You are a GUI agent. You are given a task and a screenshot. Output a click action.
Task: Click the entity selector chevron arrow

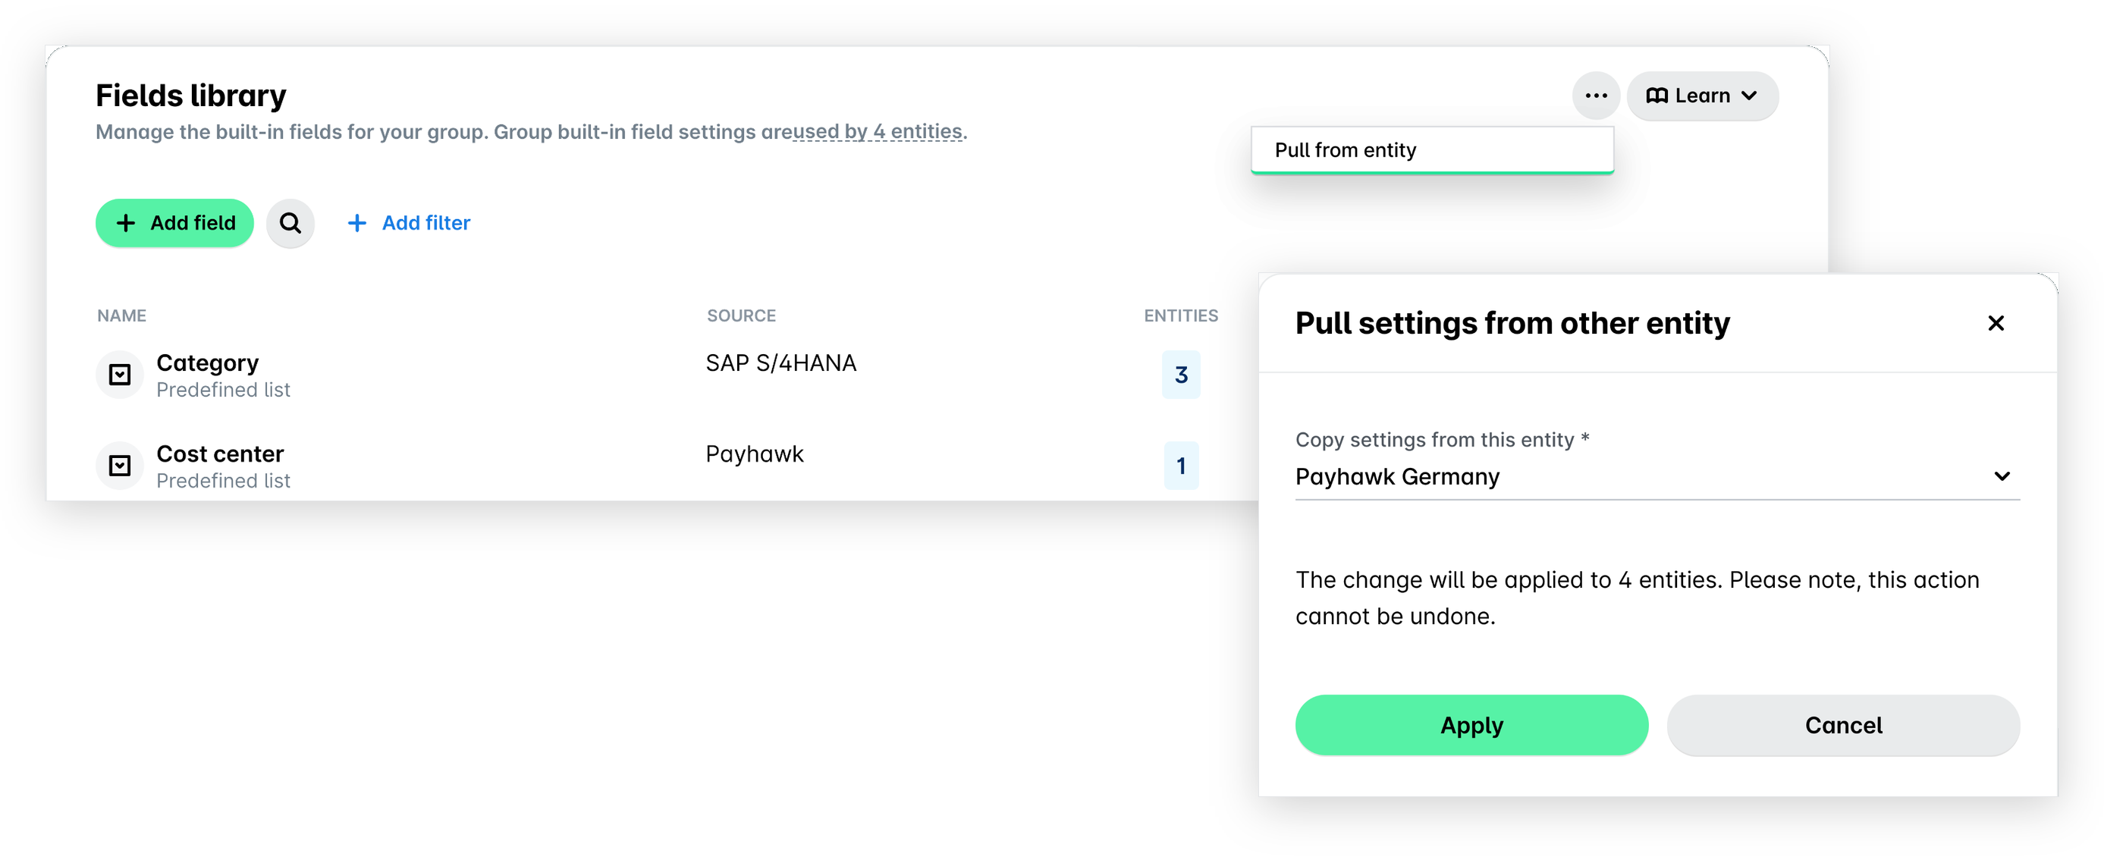tap(2001, 476)
